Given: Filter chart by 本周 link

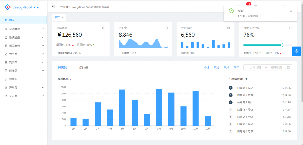Looking at the screenshot, I should point(216,67).
